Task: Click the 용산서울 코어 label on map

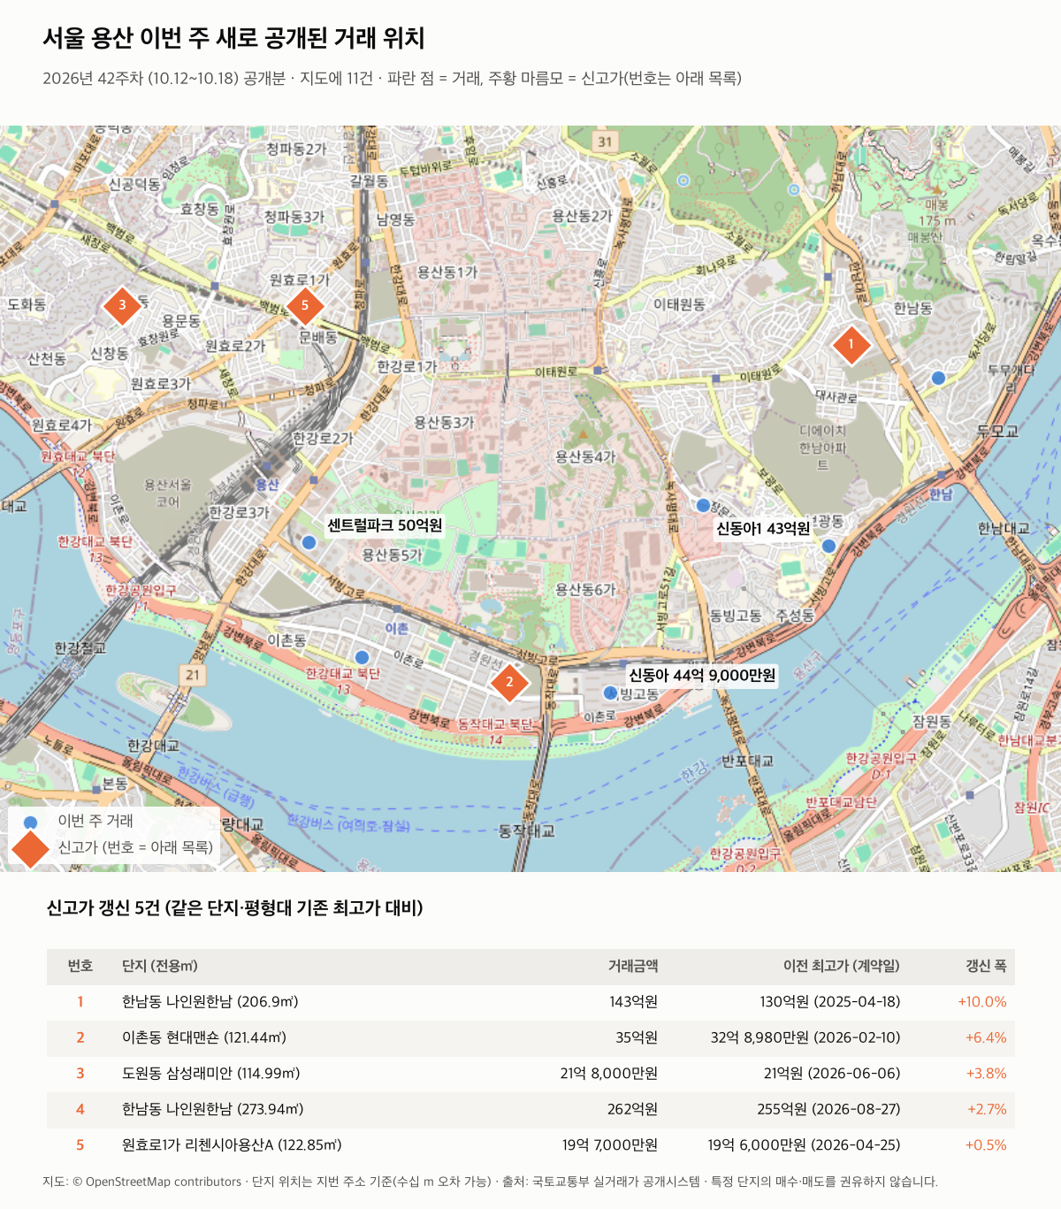Action: tap(168, 493)
